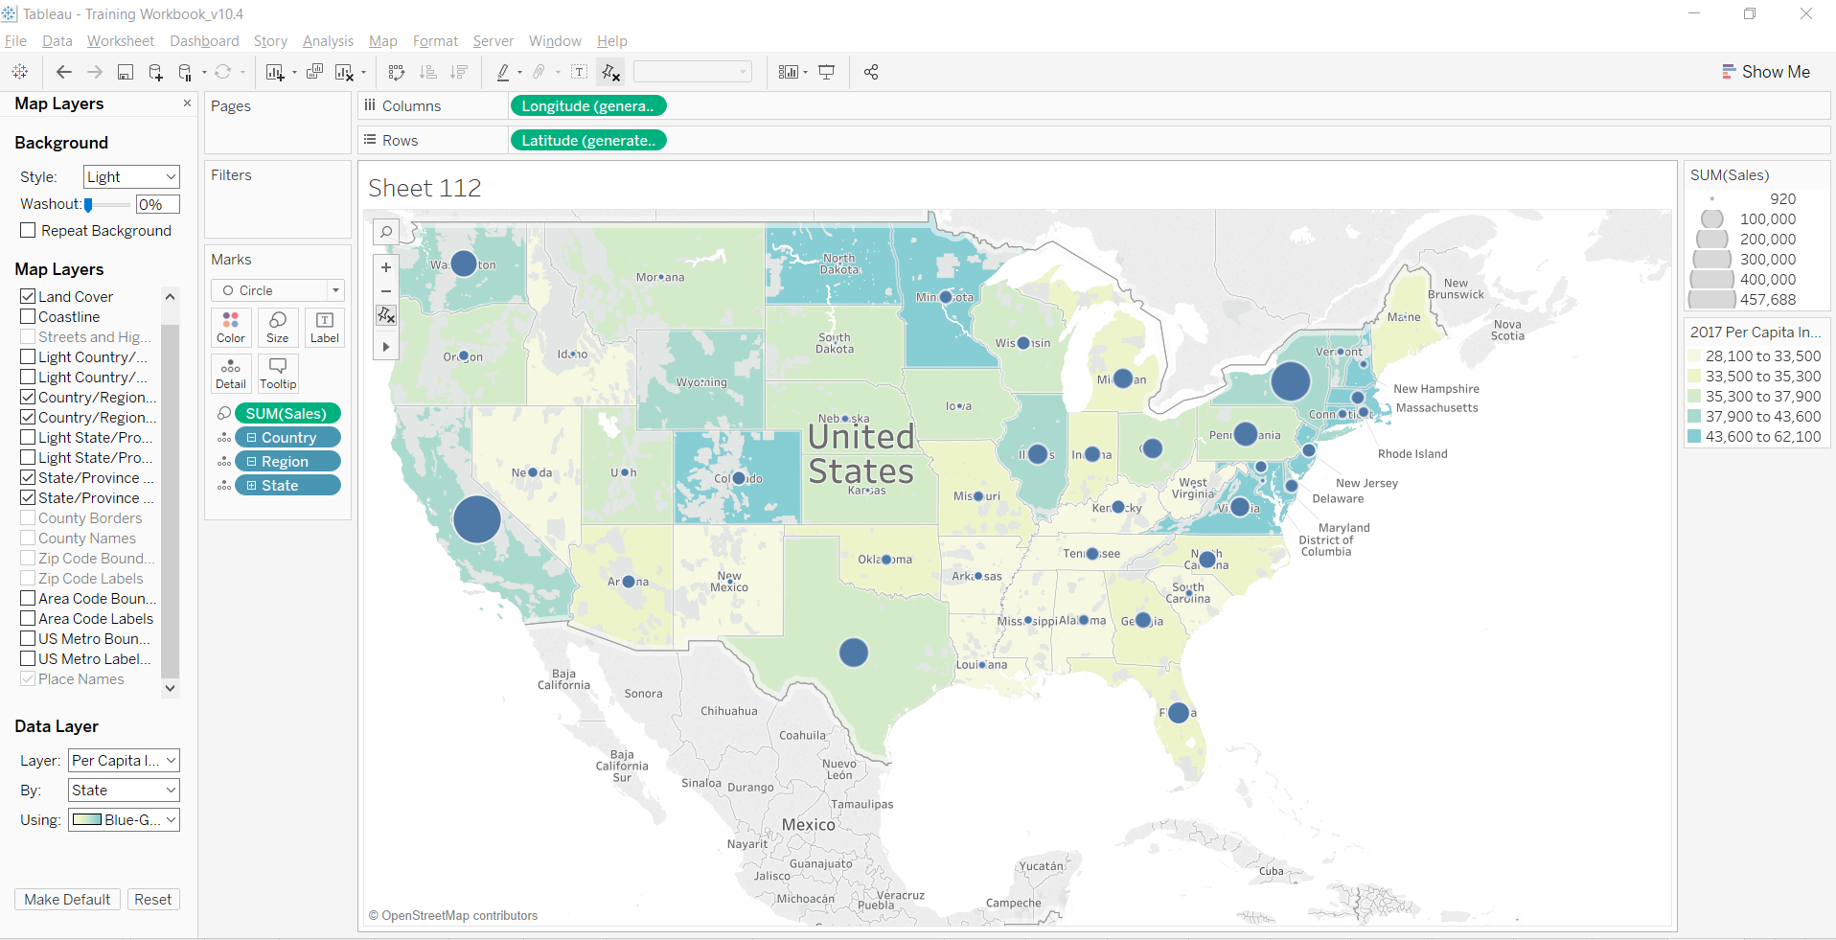Enable Repeat Background checkbox

28,230
